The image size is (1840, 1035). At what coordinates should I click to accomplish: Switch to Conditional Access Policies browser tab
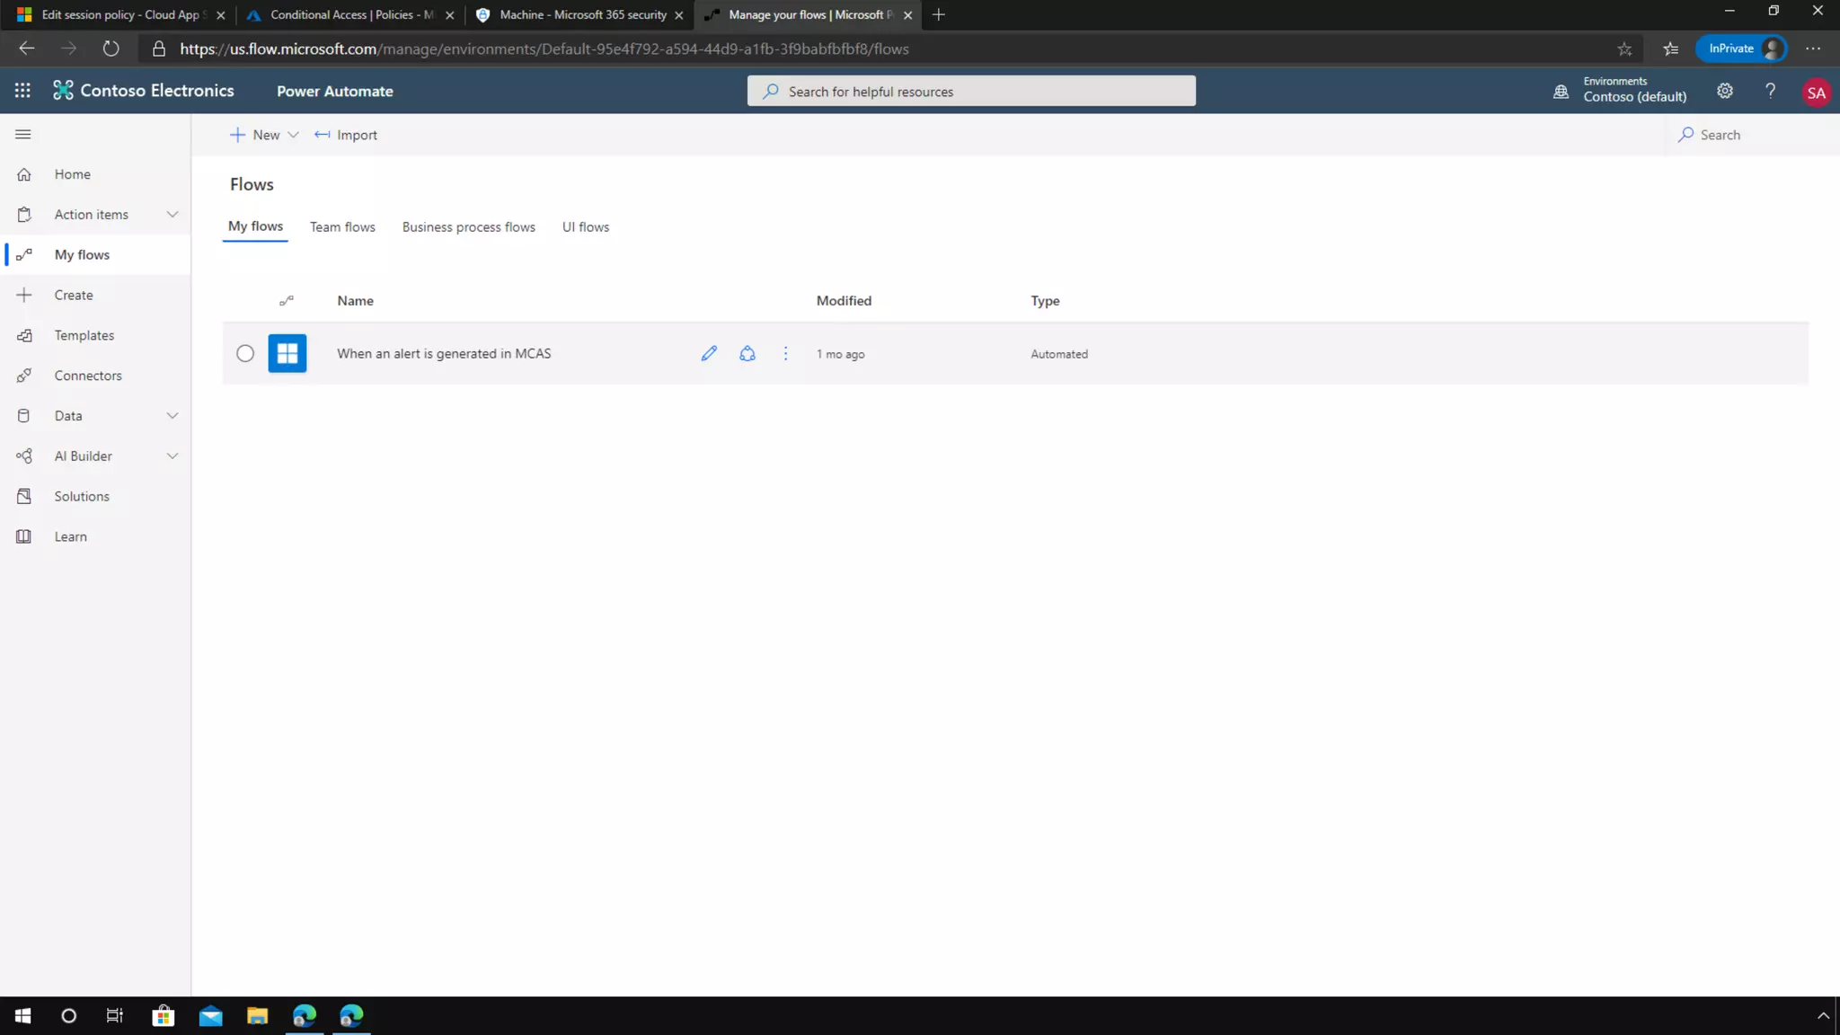(x=349, y=14)
